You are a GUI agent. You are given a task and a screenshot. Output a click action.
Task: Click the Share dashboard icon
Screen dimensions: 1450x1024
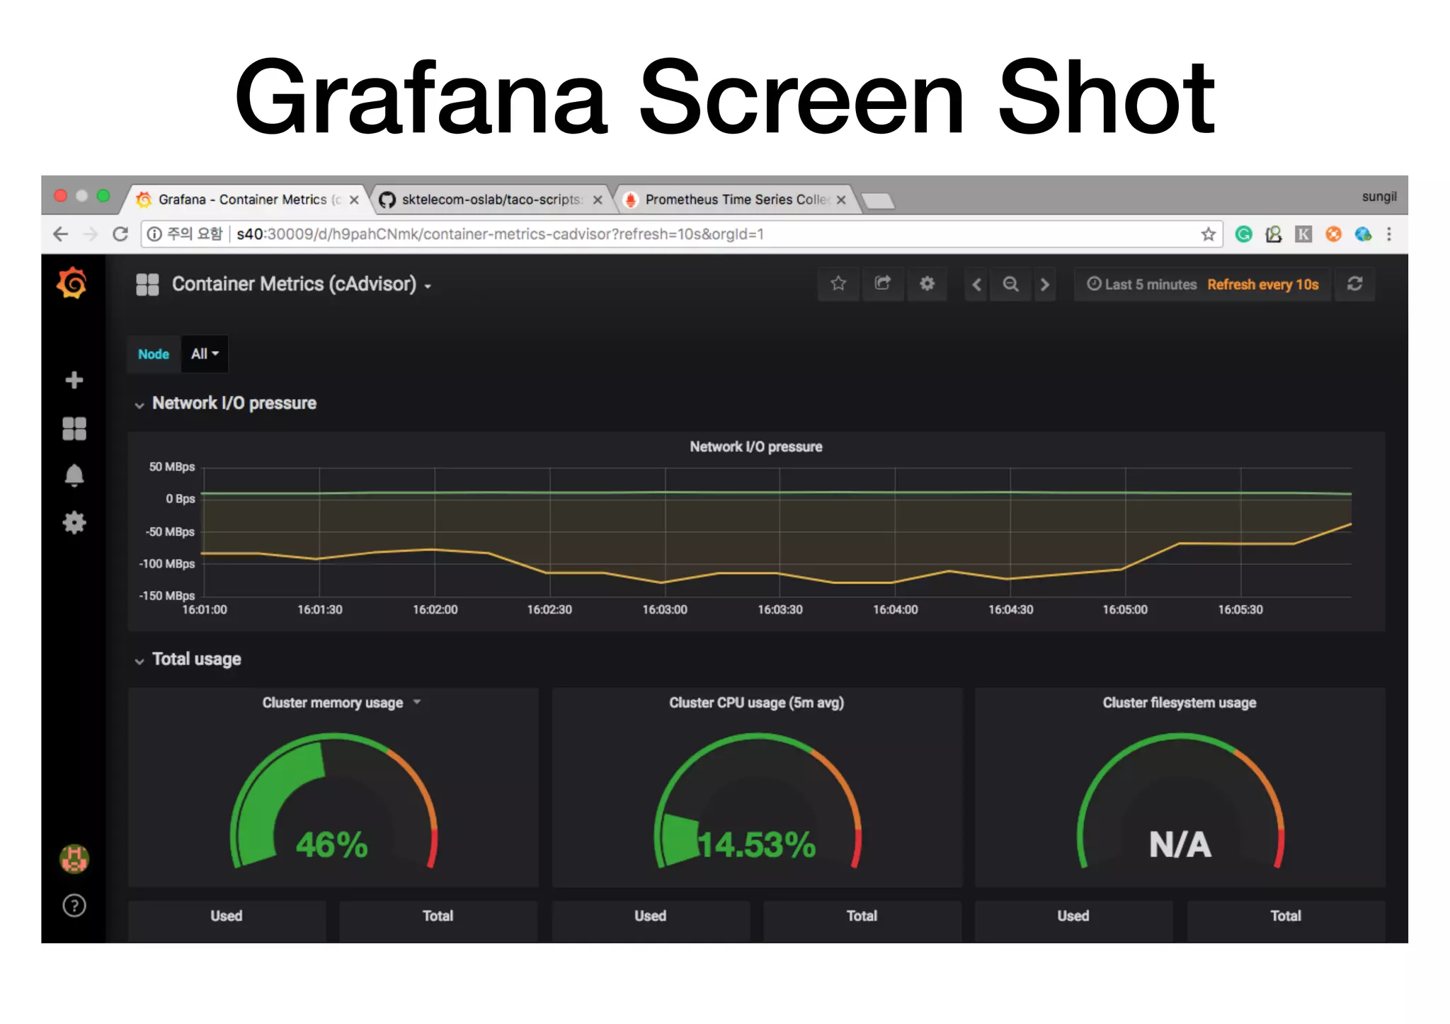882,284
